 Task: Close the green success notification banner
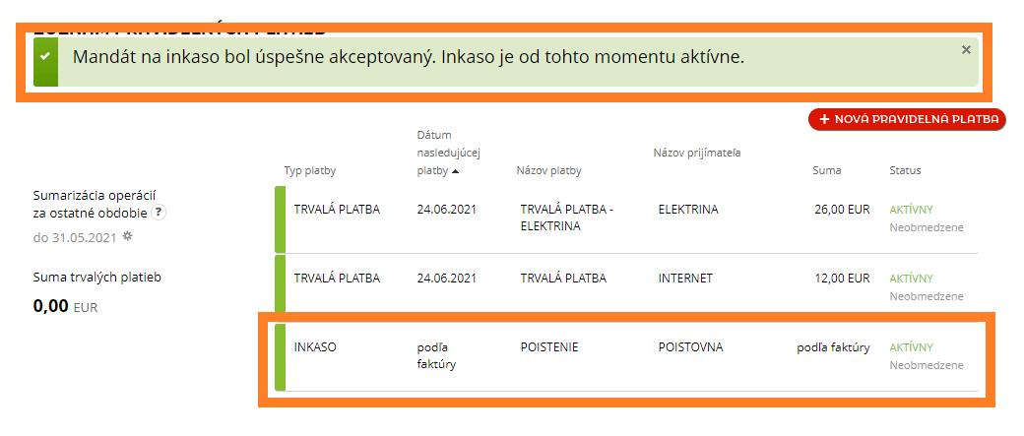[x=966, y=49]
